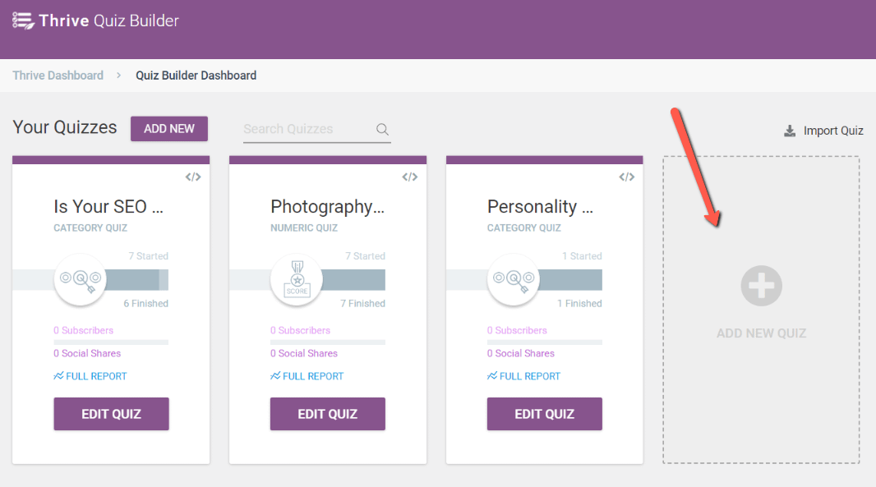Edit the Photography quiz

pos(328,414)
